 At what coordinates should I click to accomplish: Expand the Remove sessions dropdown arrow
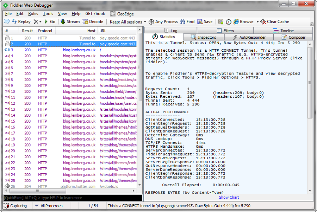point(41,22)
